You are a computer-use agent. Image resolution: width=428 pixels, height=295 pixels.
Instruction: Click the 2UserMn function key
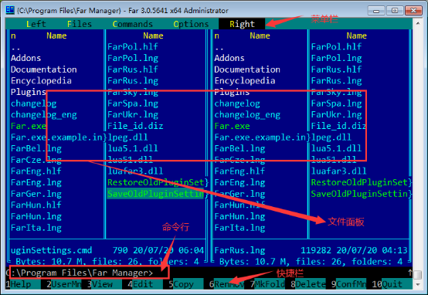64,284
